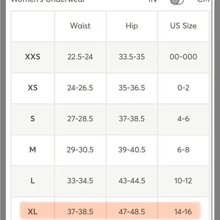Select the S size row label
This screenshot has height=220, width=220.
[33, 119]
